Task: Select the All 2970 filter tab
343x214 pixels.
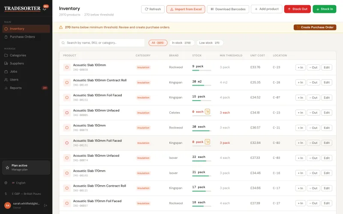Action: point(158,43)
